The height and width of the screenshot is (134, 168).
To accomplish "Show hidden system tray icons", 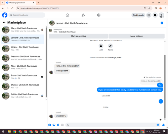I will tap(147, 132).
